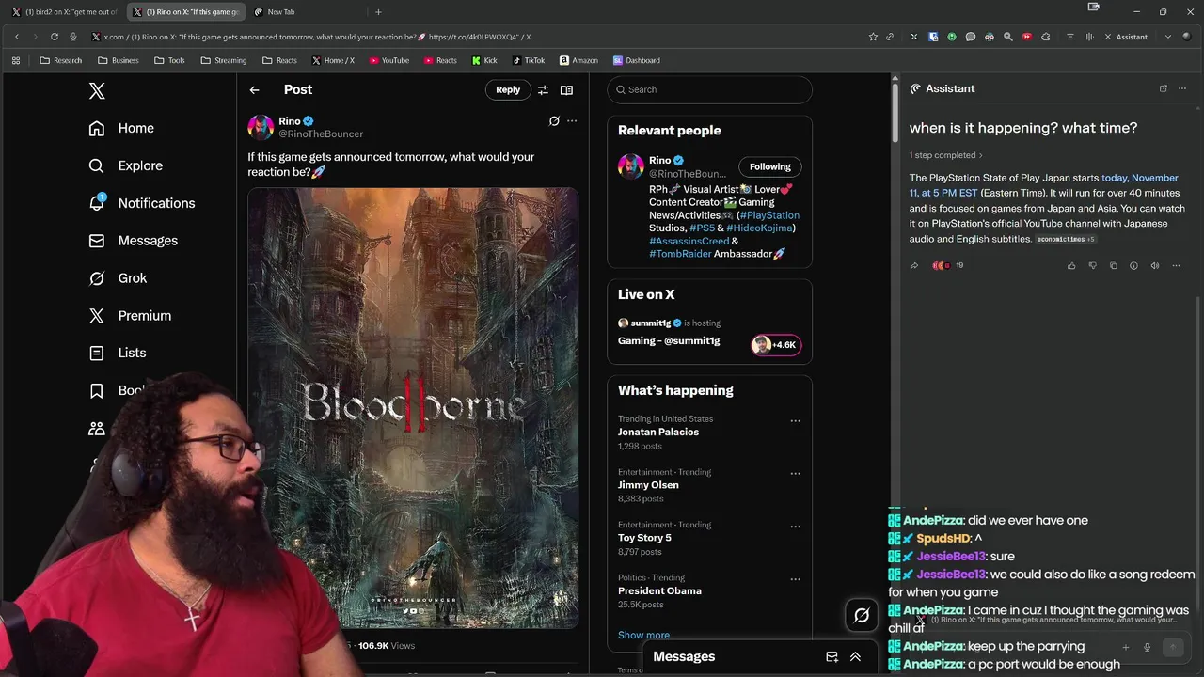This screenshot has width=1204, height=677.
Task: Click the X logo in the sidebar
Action: [x=97, y=91]
